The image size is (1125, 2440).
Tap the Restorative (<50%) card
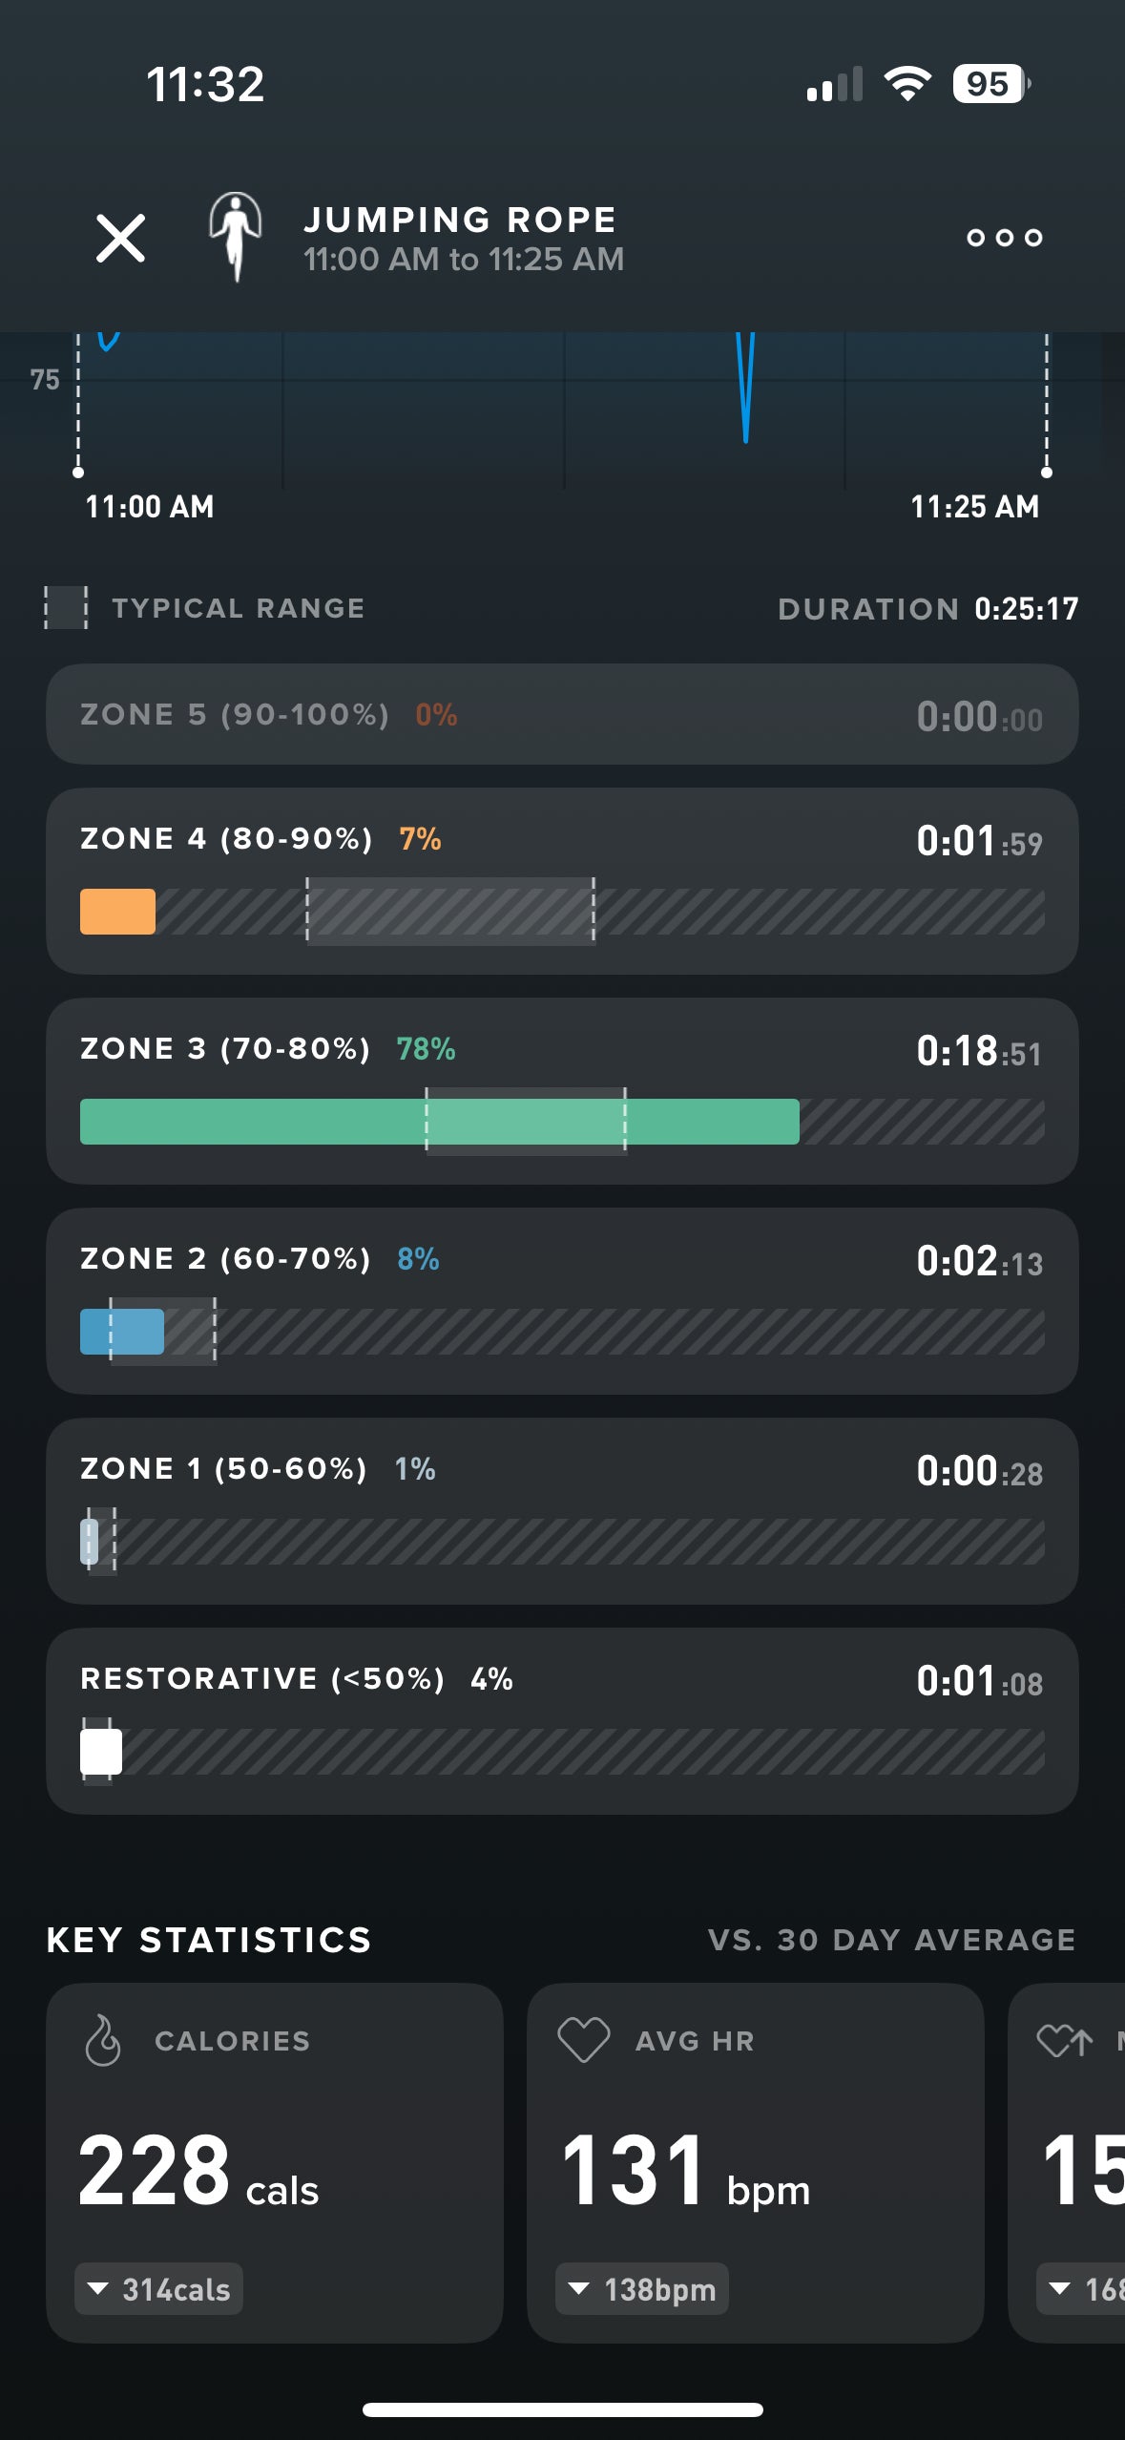coord(562,1720)
